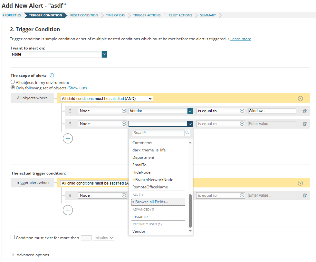Open the minutes unit dropdown
316x262 pixels.
[103, 238]
